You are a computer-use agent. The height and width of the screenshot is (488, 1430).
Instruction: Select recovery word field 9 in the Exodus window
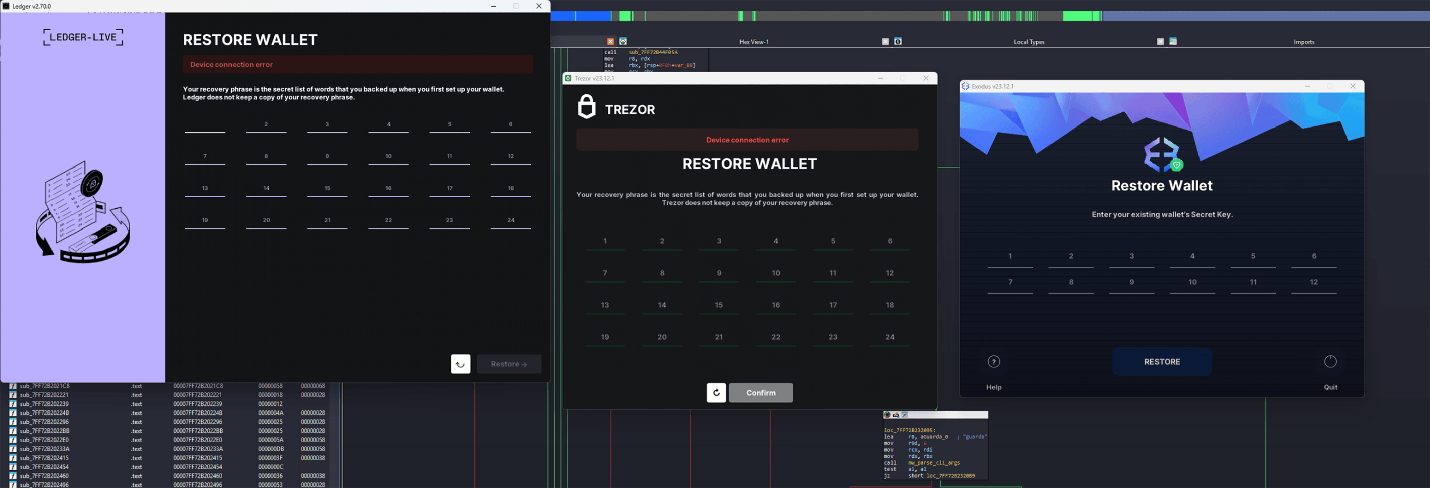click(1132, 285)
